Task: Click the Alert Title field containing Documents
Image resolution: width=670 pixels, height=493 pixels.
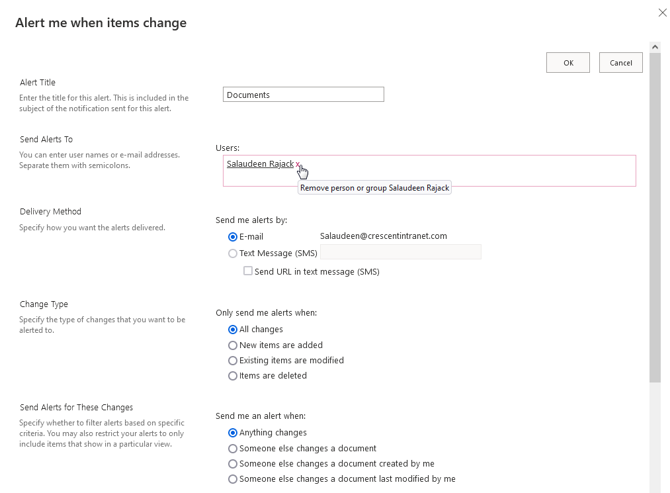Action: coord(303,94)
